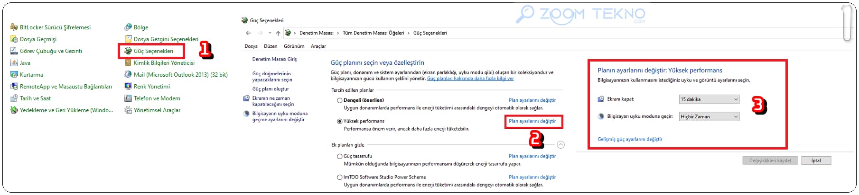Screen dimensions: 859x195
Task: Open the Java control panel icon
Action: 14,62
